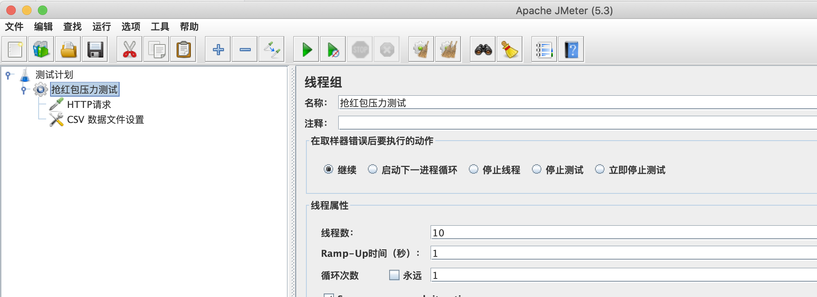Expand all nodes with plus icon
Viewport: 817px width, 297px height.
(x=218, y=50)
